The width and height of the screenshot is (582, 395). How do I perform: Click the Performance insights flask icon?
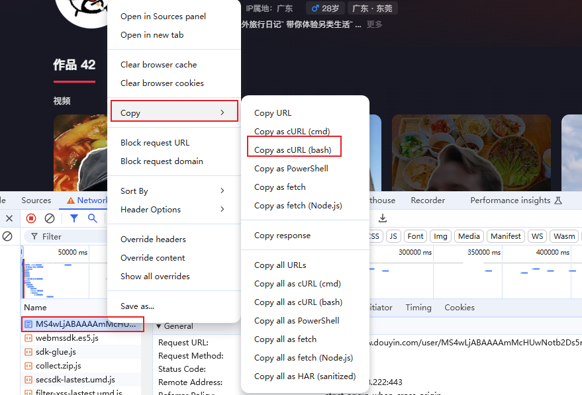tap(558, 200)
